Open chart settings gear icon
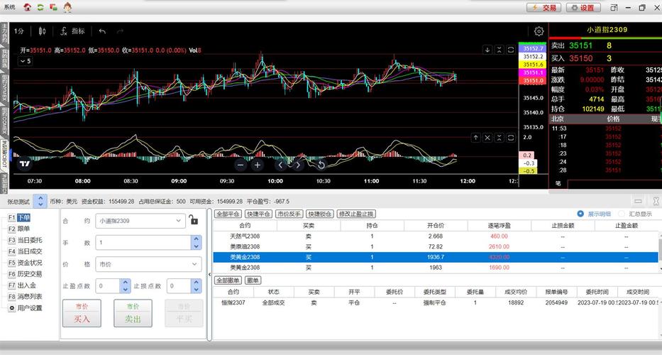Screen dimensions: 662x355 [539, 31]
